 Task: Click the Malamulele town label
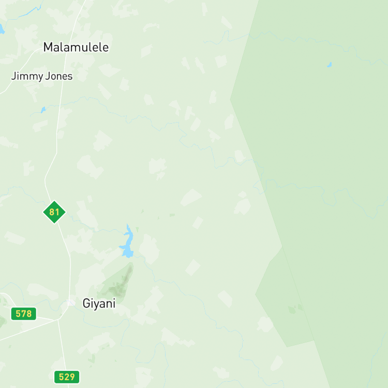click(76, 47)
